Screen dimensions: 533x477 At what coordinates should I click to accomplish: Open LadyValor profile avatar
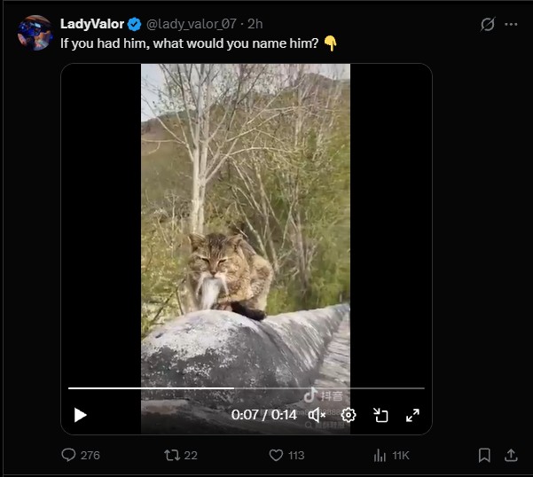coord(35,33)
